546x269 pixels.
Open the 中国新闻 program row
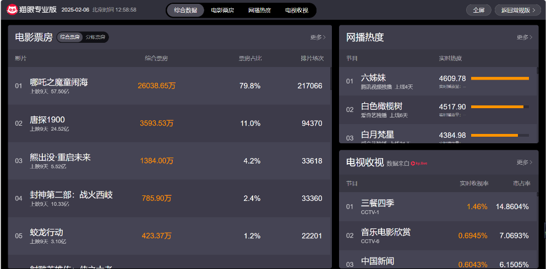click(438, 260)
